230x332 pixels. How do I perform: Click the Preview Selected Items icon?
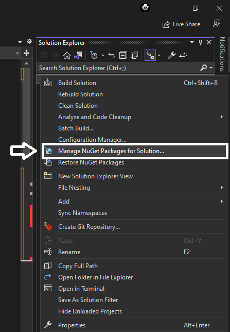point(183,55)
